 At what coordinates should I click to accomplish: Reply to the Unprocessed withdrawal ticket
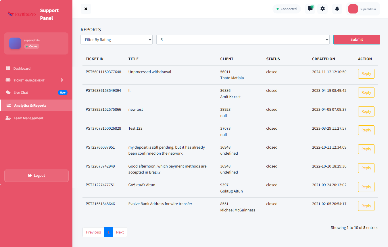(366, 74)
